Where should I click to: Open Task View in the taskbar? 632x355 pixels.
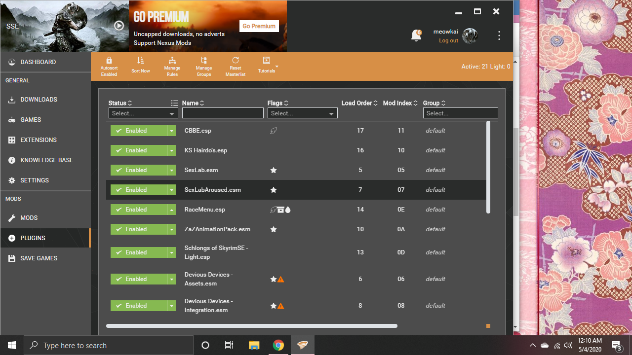point(229,345)
